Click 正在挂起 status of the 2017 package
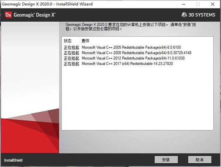The image size is (221, 167). (x=71, y=63)
